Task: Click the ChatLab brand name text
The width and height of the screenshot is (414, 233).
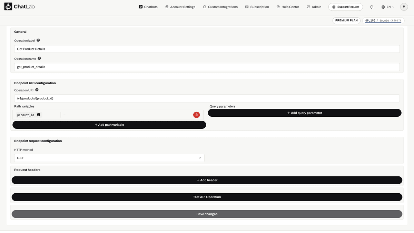Action: pyautogui.click(x=24, y=7)
